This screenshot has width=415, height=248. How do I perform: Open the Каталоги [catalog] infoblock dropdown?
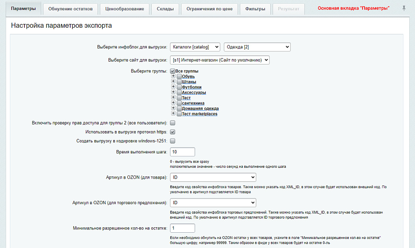point(195,47)
